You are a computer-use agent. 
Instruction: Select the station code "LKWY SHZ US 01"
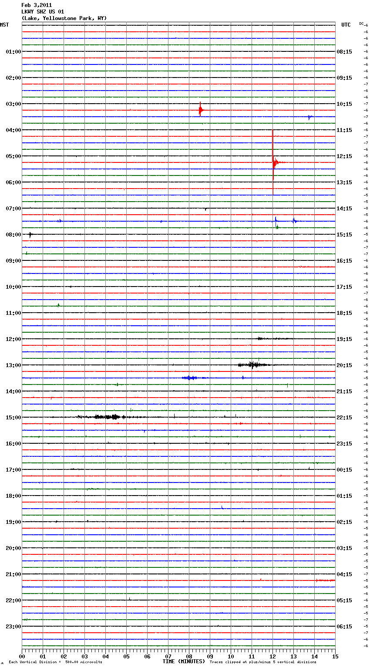[43, 12]
